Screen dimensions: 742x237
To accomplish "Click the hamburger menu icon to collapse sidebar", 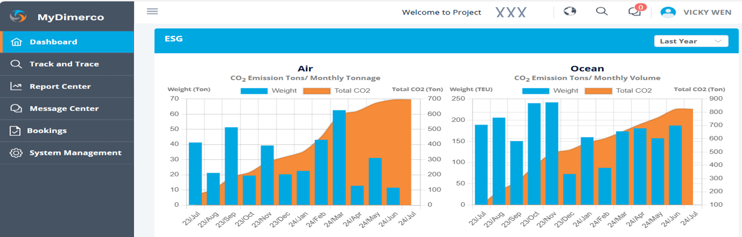I will pos(152,12).
